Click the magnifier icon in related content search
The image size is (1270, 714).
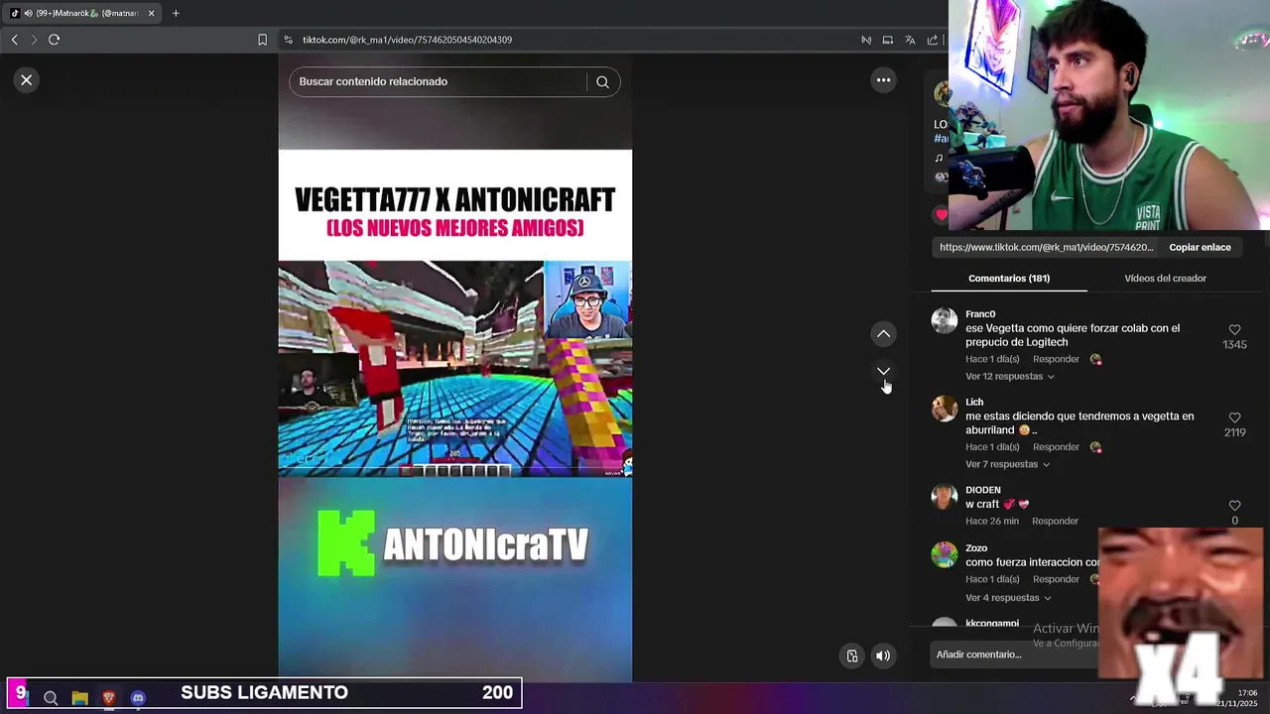[x=602, y=82]
